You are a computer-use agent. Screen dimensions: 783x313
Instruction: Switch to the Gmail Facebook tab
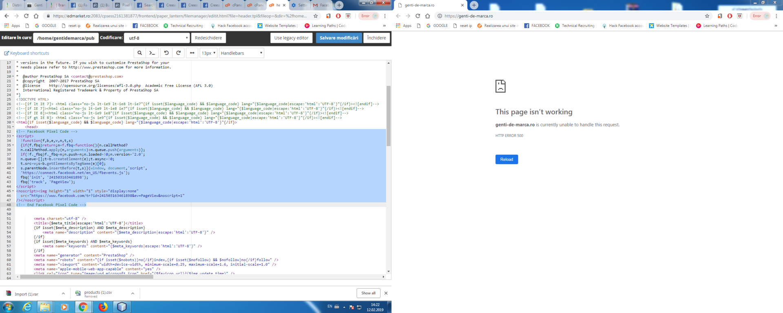pos(321,5)
